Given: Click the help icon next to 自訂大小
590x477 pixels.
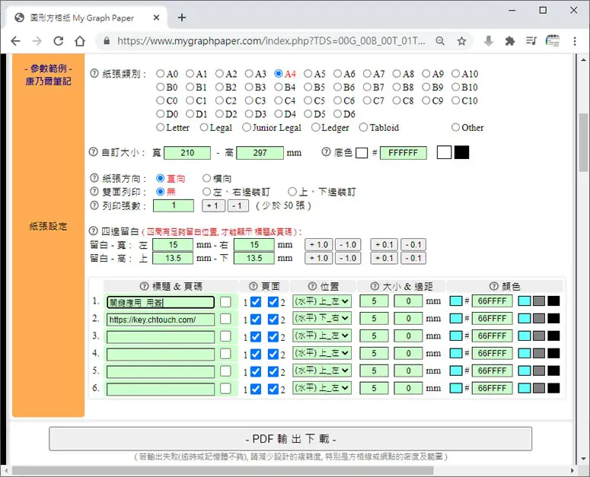Looking at the screenshot, I should tap(93, 152).
